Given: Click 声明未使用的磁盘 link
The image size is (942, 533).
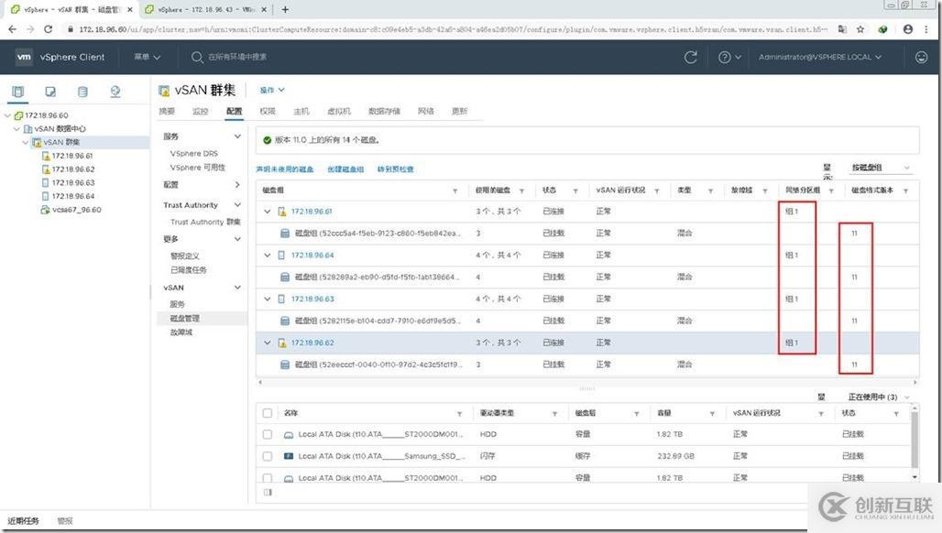Looking at the screenshot, I should pyautogui.click(x=285, y=169).
